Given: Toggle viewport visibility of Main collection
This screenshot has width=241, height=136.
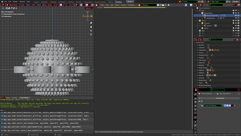Looking at the screenshot, I should [x=236, y=30].
